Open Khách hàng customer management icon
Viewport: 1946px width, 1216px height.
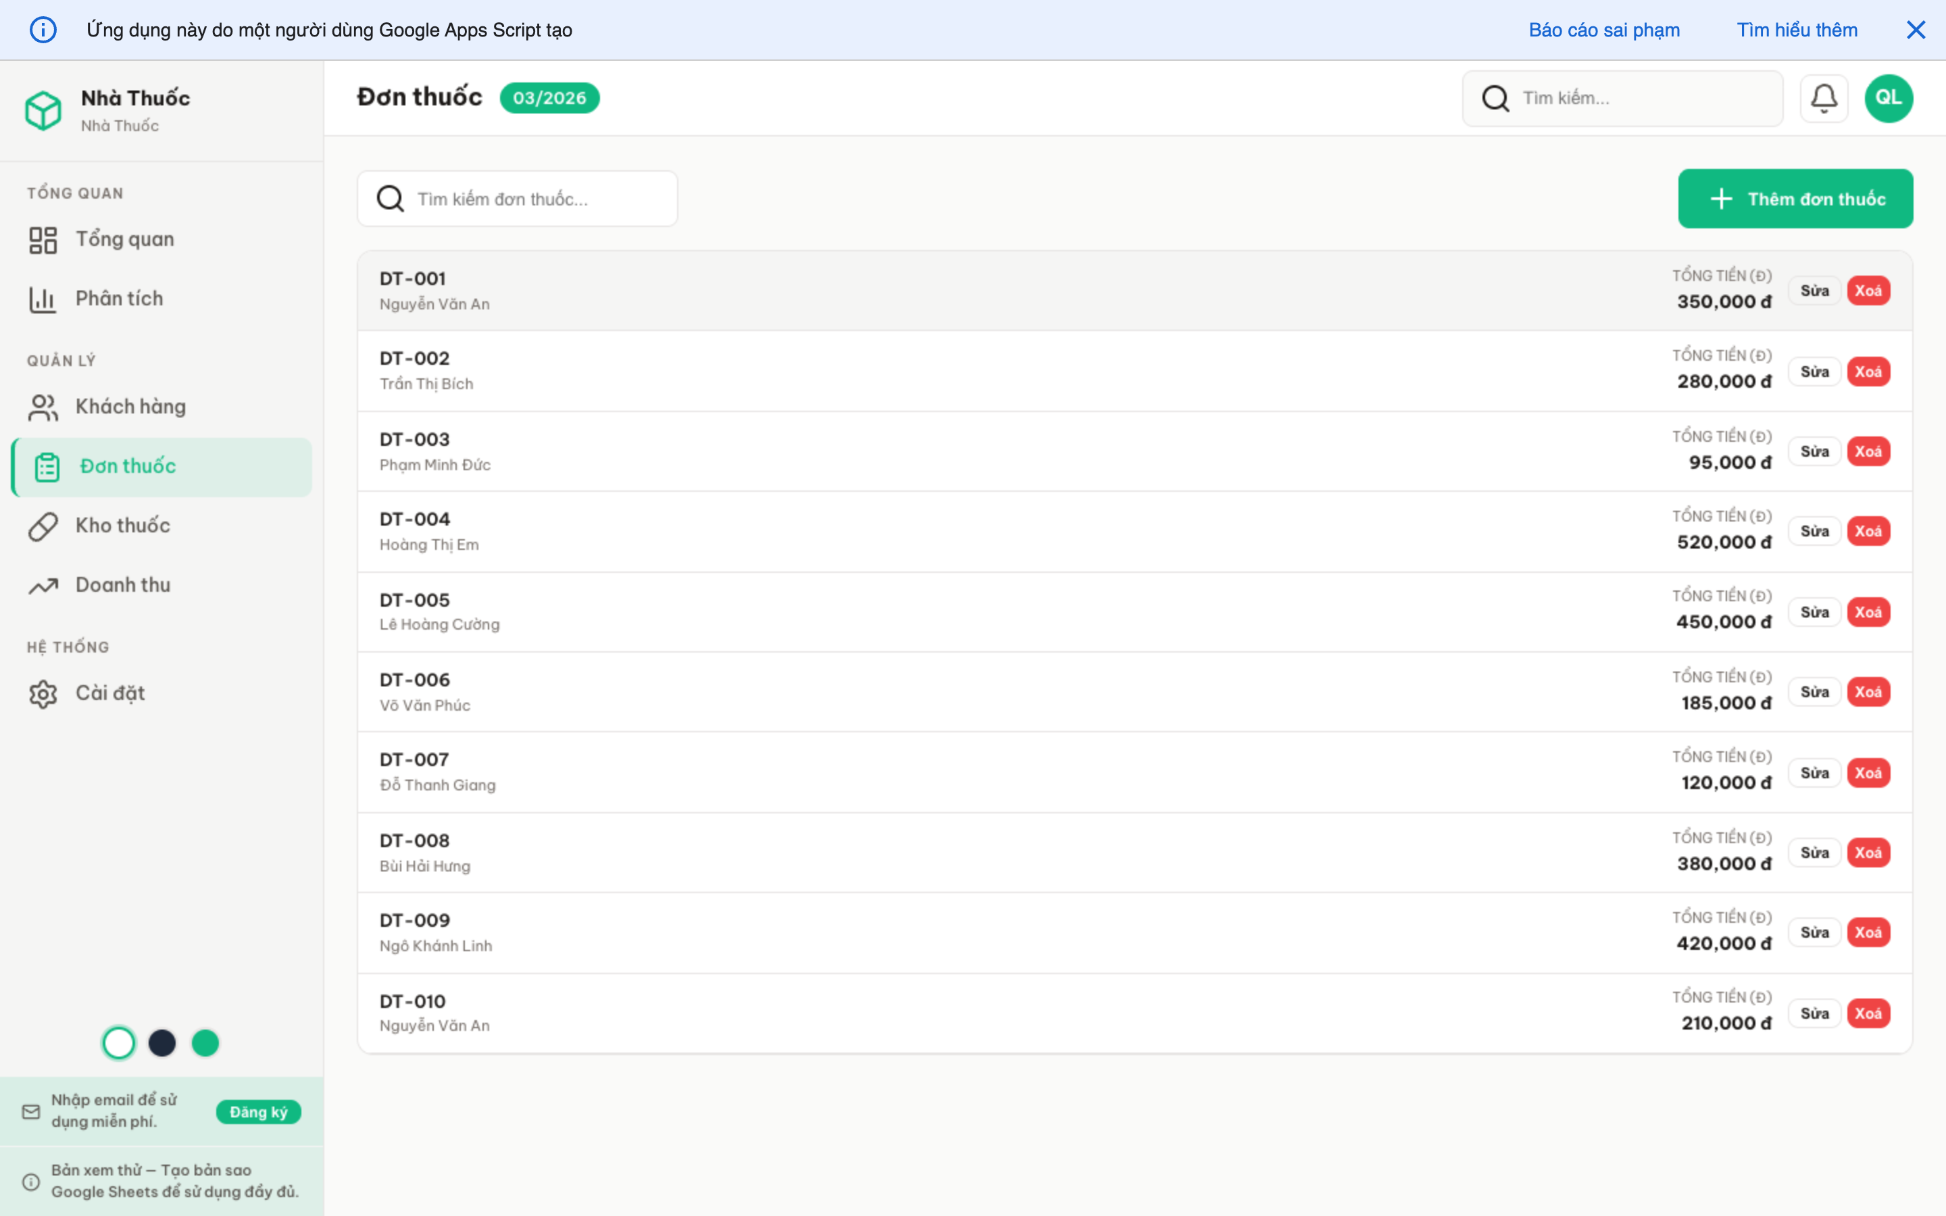[43, 406]
